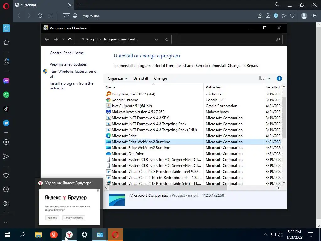Click Uninstall in the toolbar
Image resolution: width=321 pixels, height=241 pixels.
(141, 78)
